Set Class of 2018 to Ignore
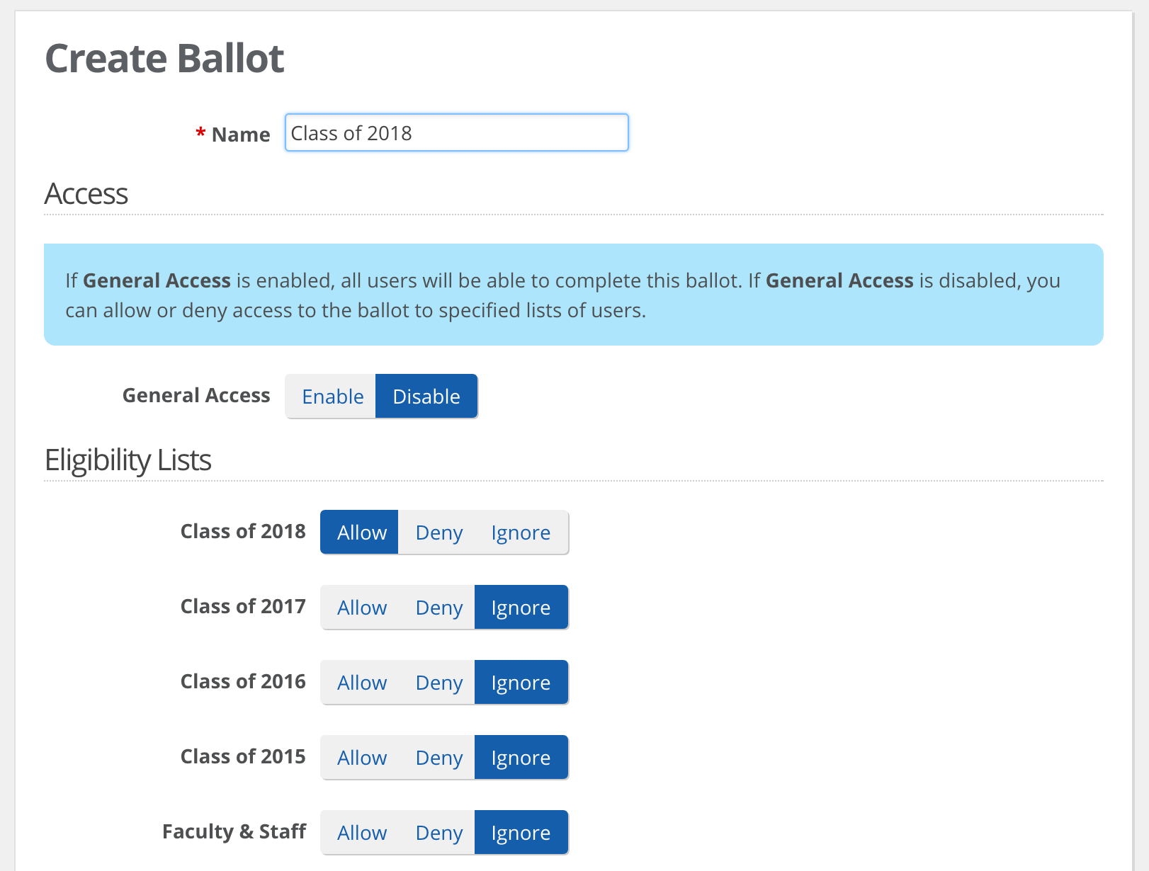This screenshot has width=1149, height=871. 521,532
